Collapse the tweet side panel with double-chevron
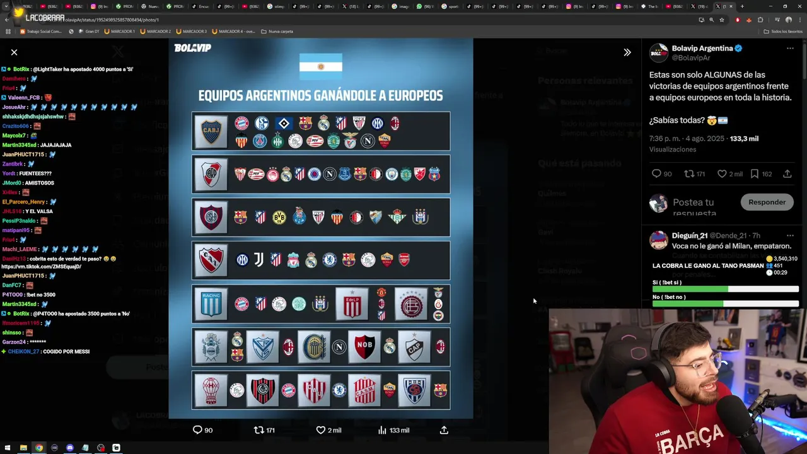 click(627, 52)
